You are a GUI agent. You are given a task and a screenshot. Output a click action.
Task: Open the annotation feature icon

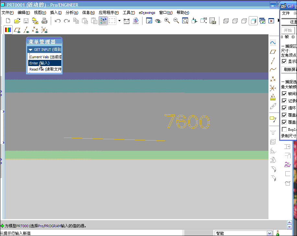(x=273, y=119)
